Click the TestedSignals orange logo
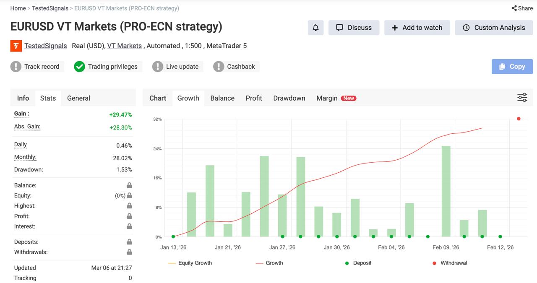Viewport: 537px width, 283px height. click(x=16, y=46)
